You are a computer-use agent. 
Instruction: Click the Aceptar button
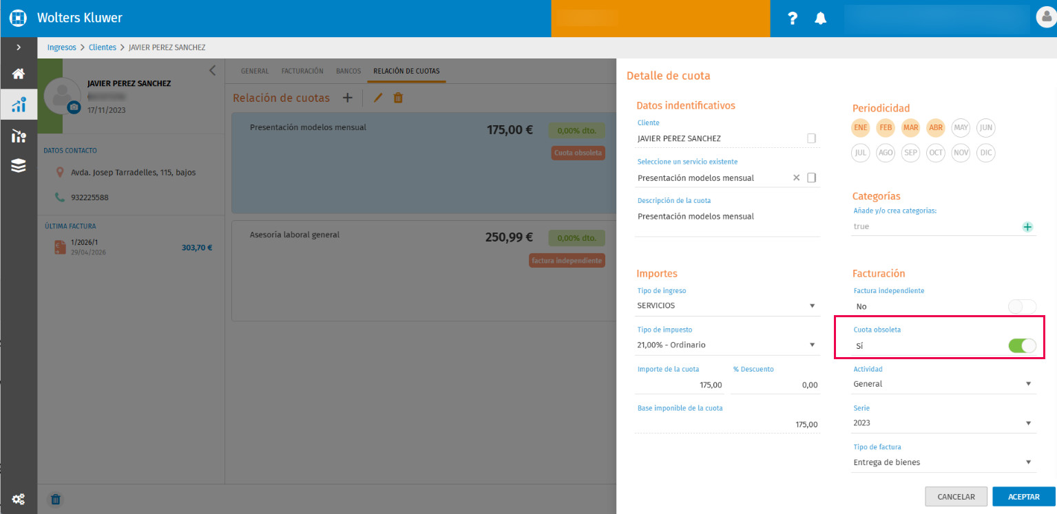[x=1024, y=497]
